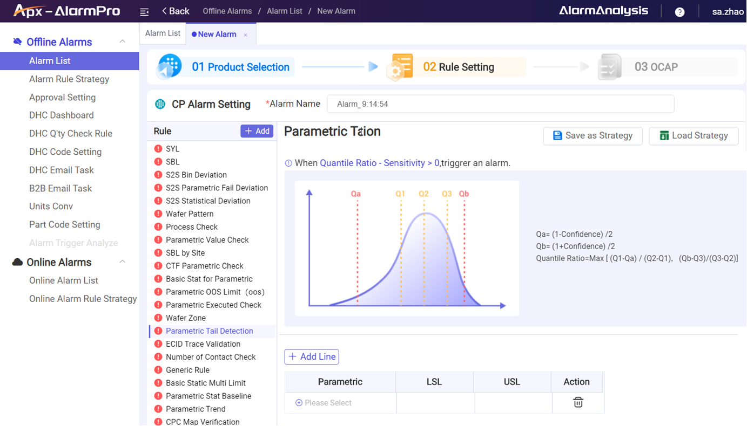This screenshot has height=426, width=747.
Task: Delete the empty parametric row via trash icon
Action: pyautogui.click(x=577, y=402)
